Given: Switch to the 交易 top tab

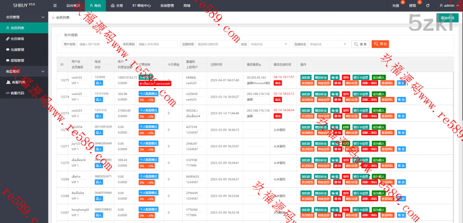Looking at the screenshot, I should tap(117, 5).
